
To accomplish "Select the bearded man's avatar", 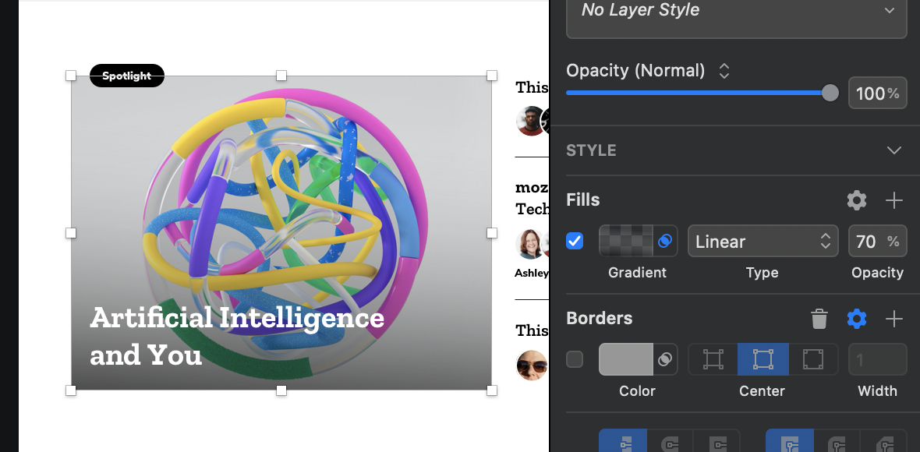I will tap(530, 122).
